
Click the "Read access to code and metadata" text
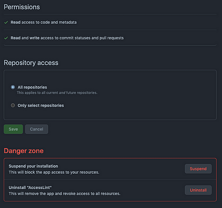click(x=44, y=22)
